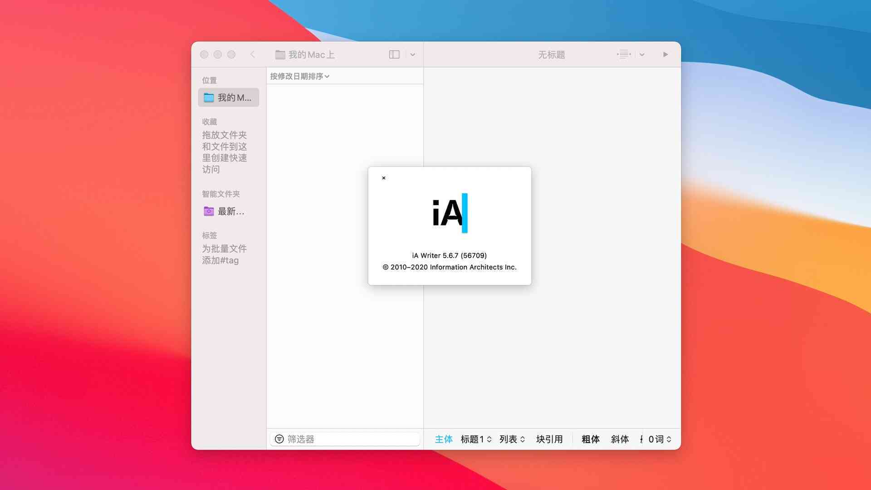The width and height of the screenshot is (871, 490).
Task: Click the 收藏 section header
Action: 210,122
